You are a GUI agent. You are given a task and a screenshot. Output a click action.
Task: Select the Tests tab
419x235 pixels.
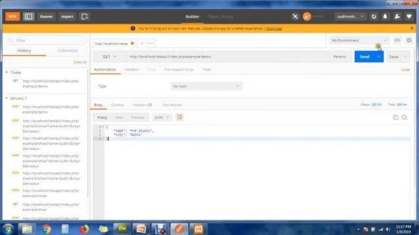pyautogui.click(x=207, y=70)
